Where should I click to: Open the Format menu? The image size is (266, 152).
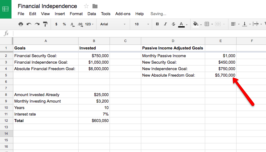tap(76, 14)
